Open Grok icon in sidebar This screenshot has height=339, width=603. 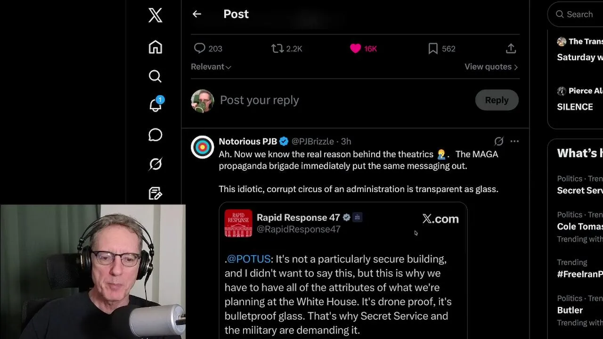click(155, 164)
